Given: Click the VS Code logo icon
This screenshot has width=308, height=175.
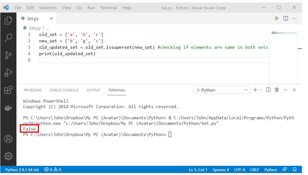Looking at the screenshot, I should [6, 8].
